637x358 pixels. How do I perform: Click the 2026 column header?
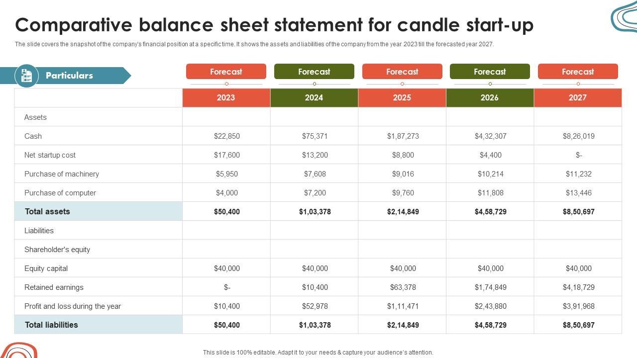pos(490,97)
